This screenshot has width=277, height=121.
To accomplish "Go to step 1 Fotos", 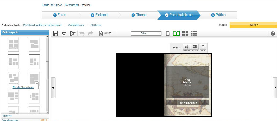I will pyautogui.click(x=60, y=15).
